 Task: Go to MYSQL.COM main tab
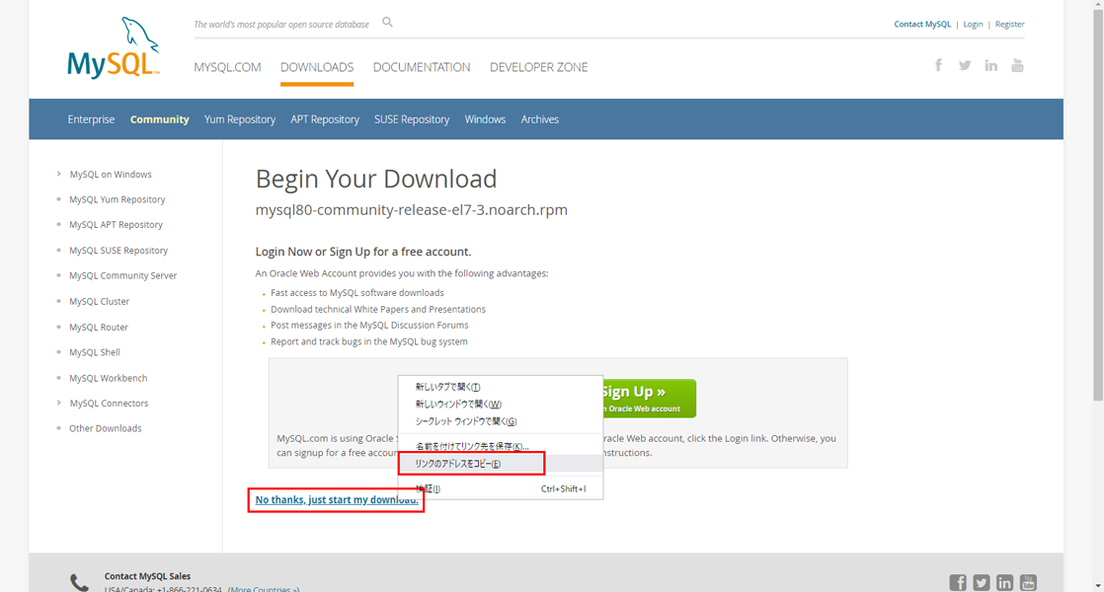pos(227,67)
